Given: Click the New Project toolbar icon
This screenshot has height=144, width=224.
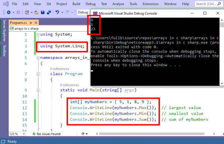Looking at the screenshot, I should 27,13.
